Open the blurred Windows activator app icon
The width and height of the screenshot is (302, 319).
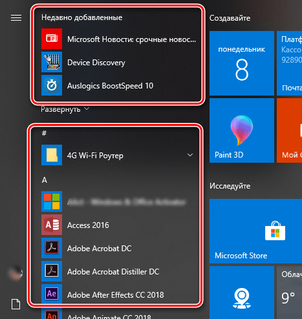[52, 201]
